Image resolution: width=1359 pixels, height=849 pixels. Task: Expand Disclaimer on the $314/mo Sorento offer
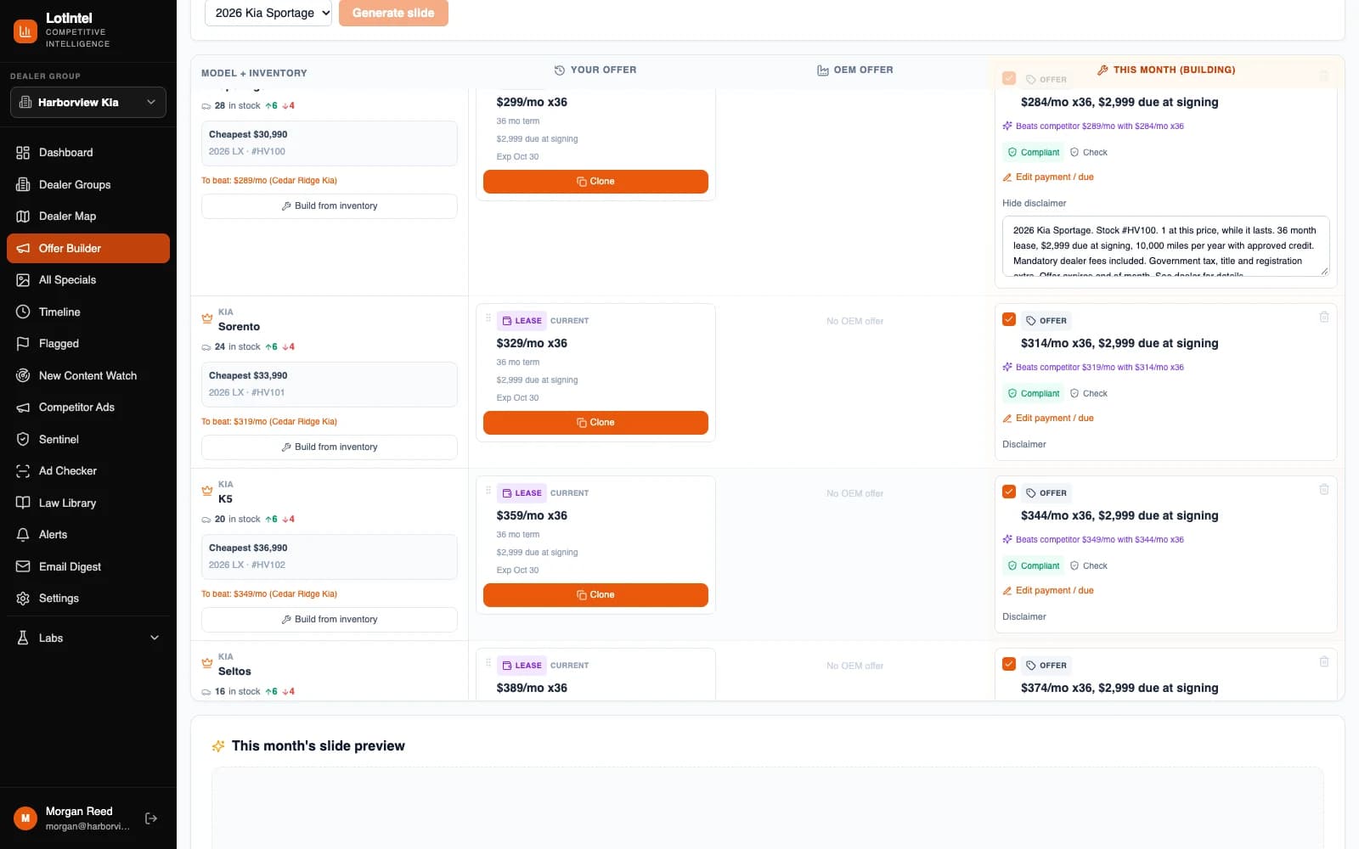(1024, 444)
